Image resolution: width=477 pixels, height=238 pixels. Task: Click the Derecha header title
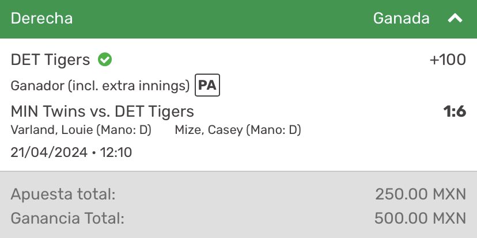click(41, 18)
